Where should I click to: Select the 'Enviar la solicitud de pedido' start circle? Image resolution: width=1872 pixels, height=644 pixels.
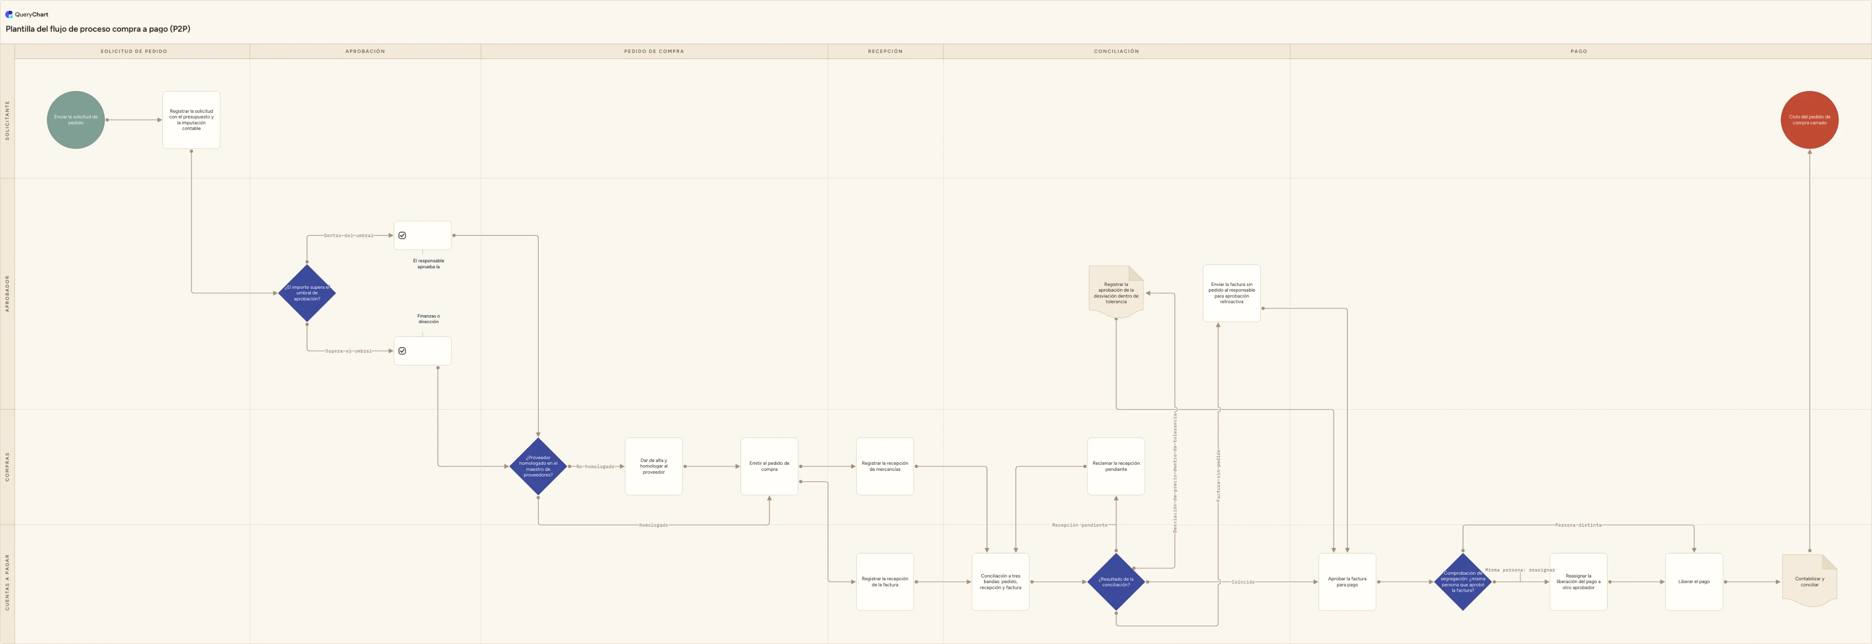point(76,120)
